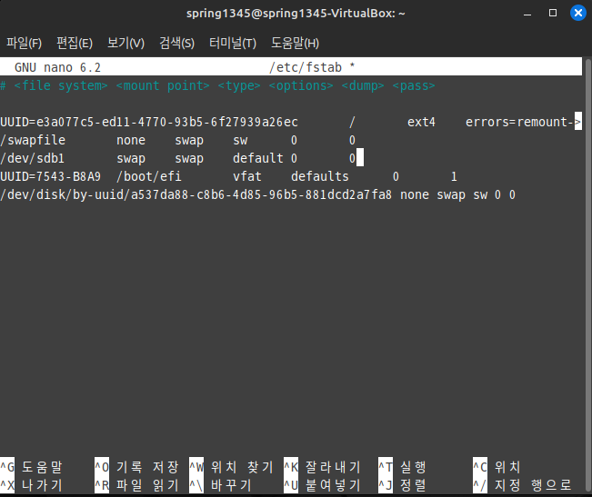Click default option on /dev/sdb1 line

point(258,158)
